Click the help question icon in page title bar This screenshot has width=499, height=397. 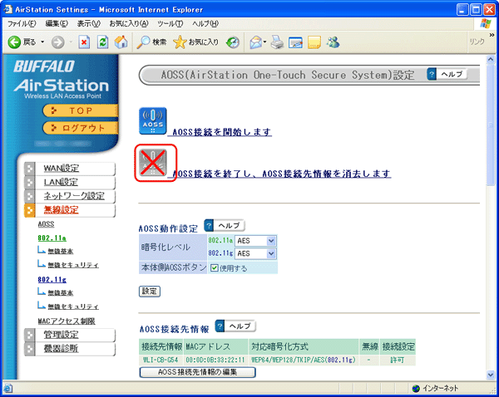coord(432,75)
